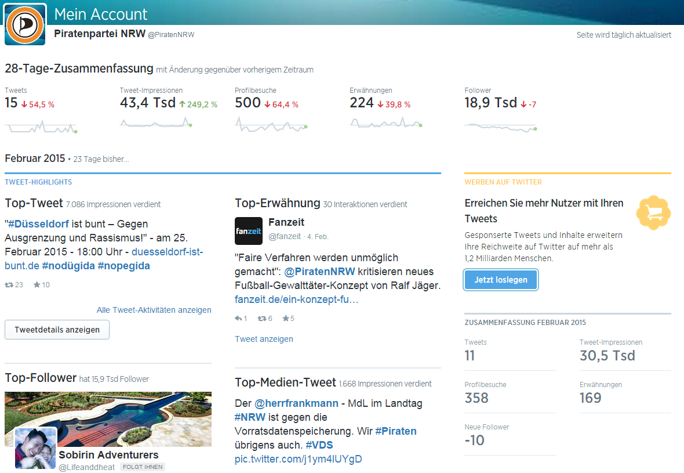Viewport: 684px width, 473px height.
Task: Click the Piratenpartei NRW profile avatar
Action: point(25,24)
